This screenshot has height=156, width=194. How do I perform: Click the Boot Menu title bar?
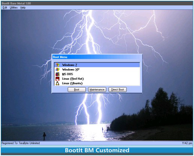[97, 57]
